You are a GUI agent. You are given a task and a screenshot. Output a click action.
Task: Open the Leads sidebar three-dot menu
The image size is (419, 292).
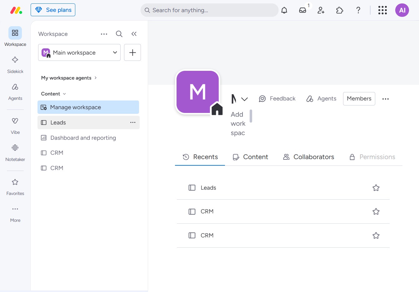pos(133,123)
